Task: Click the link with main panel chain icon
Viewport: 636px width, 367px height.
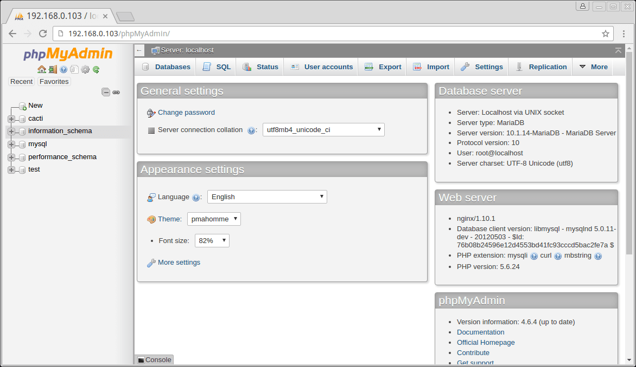Action: 116,93
